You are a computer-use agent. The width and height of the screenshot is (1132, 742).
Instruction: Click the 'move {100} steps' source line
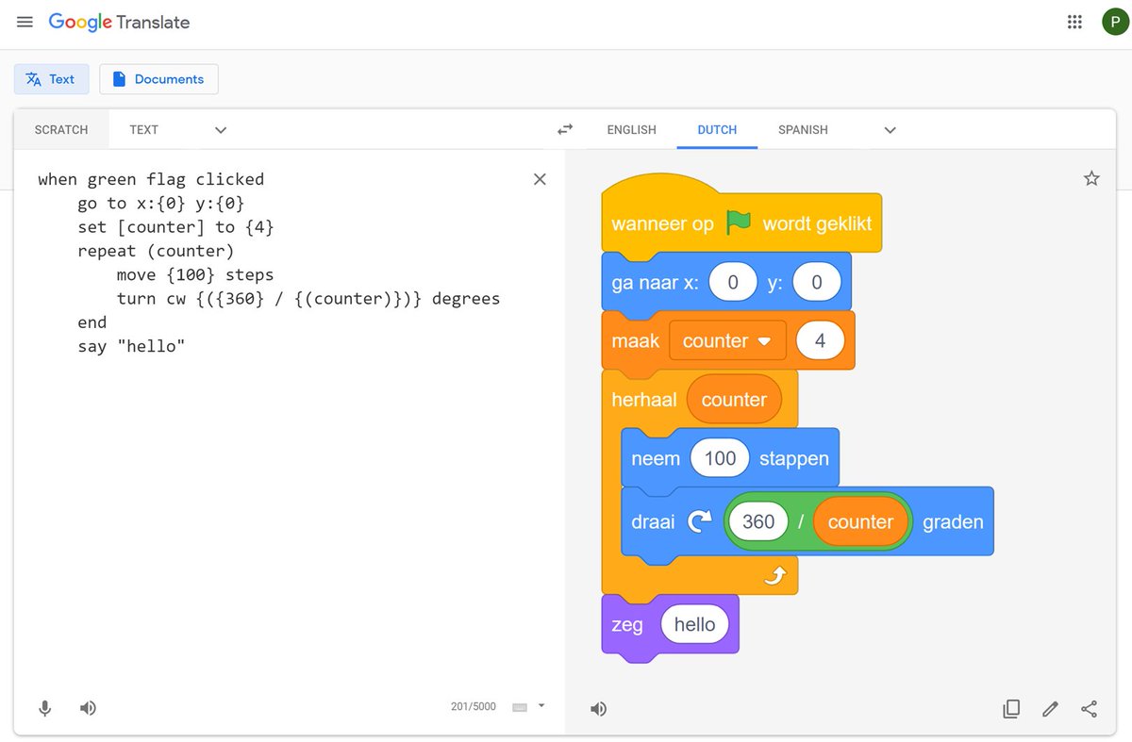pyautogui.click(x=195, y=275)
